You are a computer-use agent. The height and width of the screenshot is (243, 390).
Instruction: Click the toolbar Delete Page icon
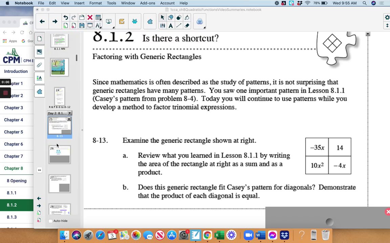pos(73,26)
